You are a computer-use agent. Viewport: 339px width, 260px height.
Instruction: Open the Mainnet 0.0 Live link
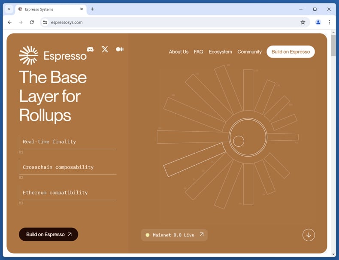(x=174, y=235)
